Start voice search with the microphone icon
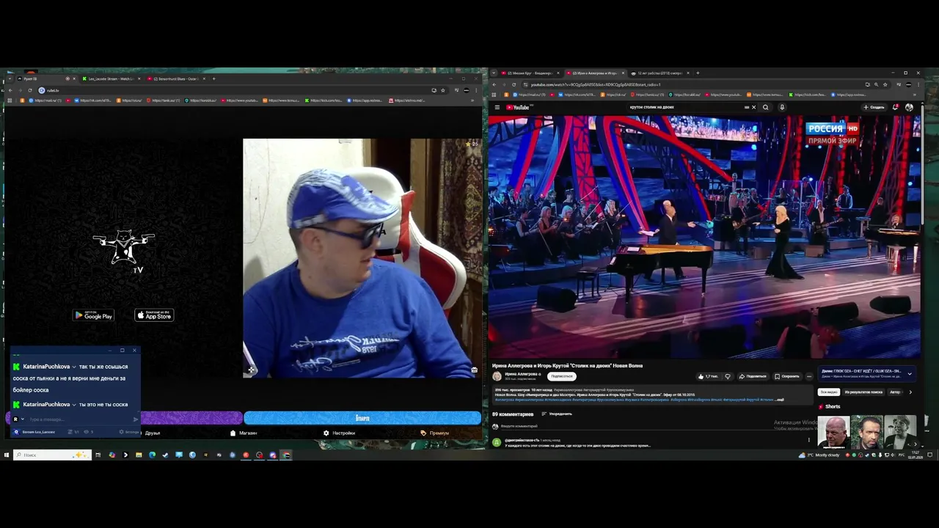This screenshot has width=939, height=528. (x=782, y=107)
